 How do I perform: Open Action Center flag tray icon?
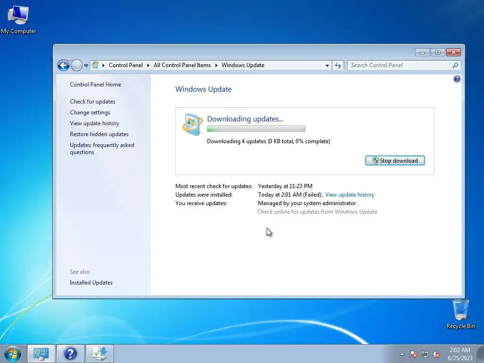413,354
